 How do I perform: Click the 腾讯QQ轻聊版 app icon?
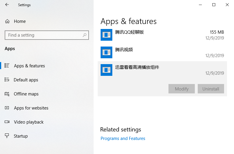tap(106, 35)
